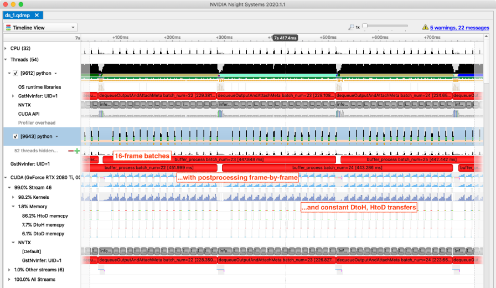Viewport: 496px width, 288px height.
Task: Select the Profiler overhead row
Action: click(x=37, y=123)
